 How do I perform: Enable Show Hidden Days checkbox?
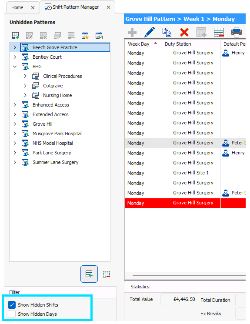tap(12, 314)
